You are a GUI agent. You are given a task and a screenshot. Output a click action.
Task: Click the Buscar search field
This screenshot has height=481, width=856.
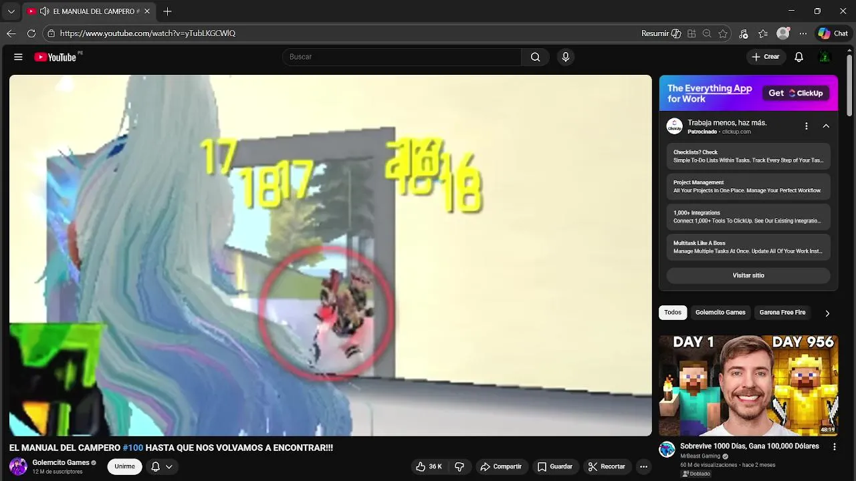click(402, 57)
